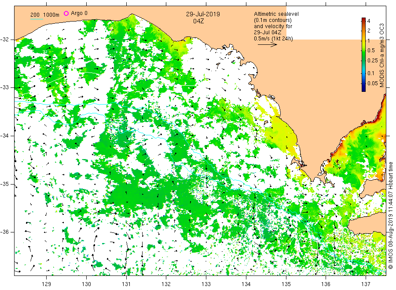396x290 pixels.
Task: Click the '-33' latitude axis label
Action: [x=4, y=87]
